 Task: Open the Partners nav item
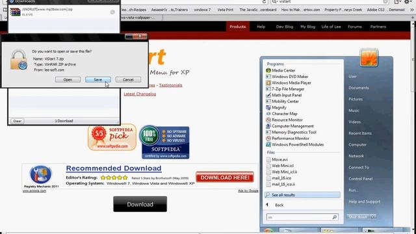[378, 27]
